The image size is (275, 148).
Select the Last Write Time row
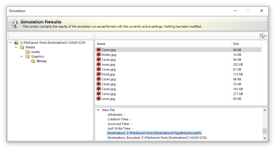click(x=120, y=128)
